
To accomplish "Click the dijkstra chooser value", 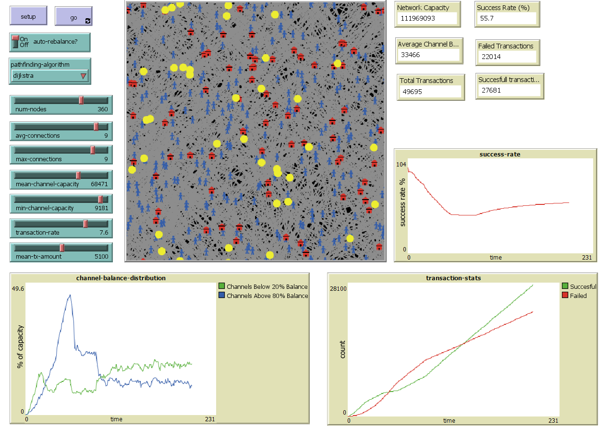I will pos(43,76).
